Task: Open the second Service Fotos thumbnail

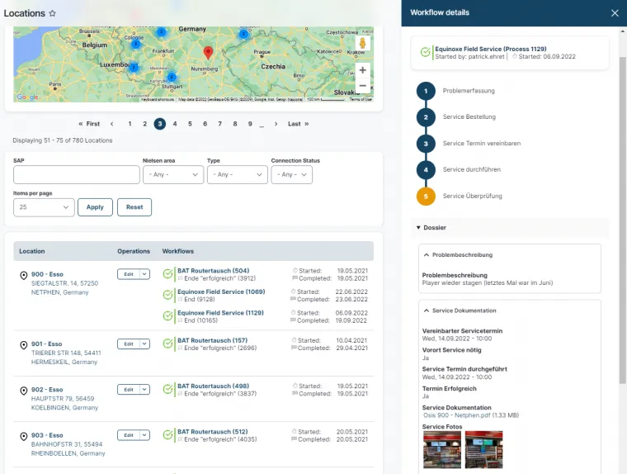Action: pyautogui.click(x=483, y=449)
